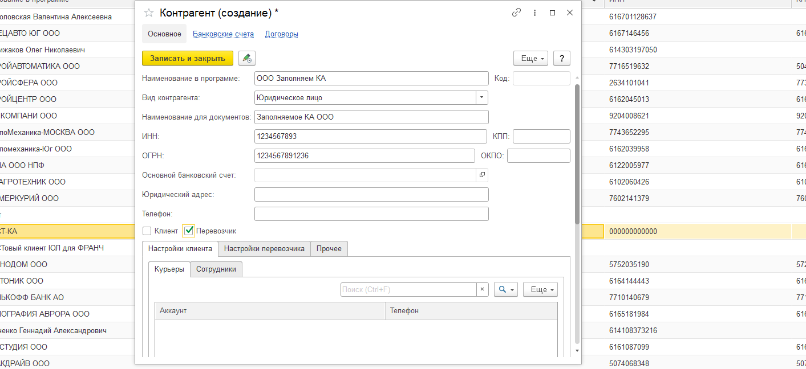806x369 pixels.
Task: Click the Юридический адрес input field
Action: tap(371, 194)
